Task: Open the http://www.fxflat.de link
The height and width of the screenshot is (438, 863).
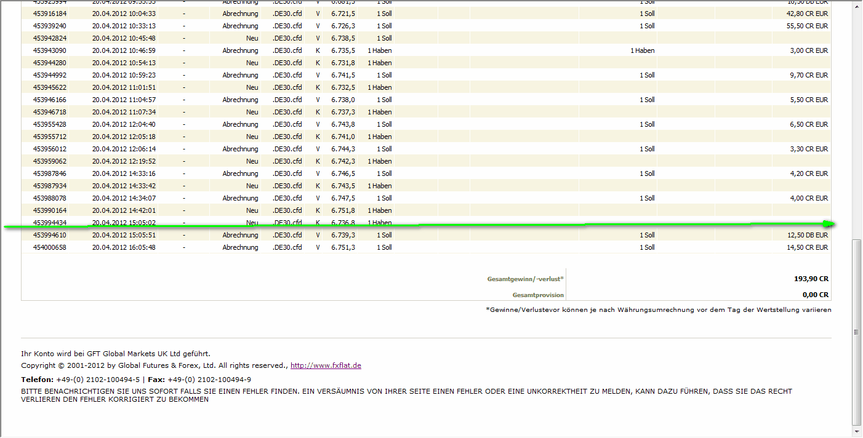Action: click(x=326, y=365)
